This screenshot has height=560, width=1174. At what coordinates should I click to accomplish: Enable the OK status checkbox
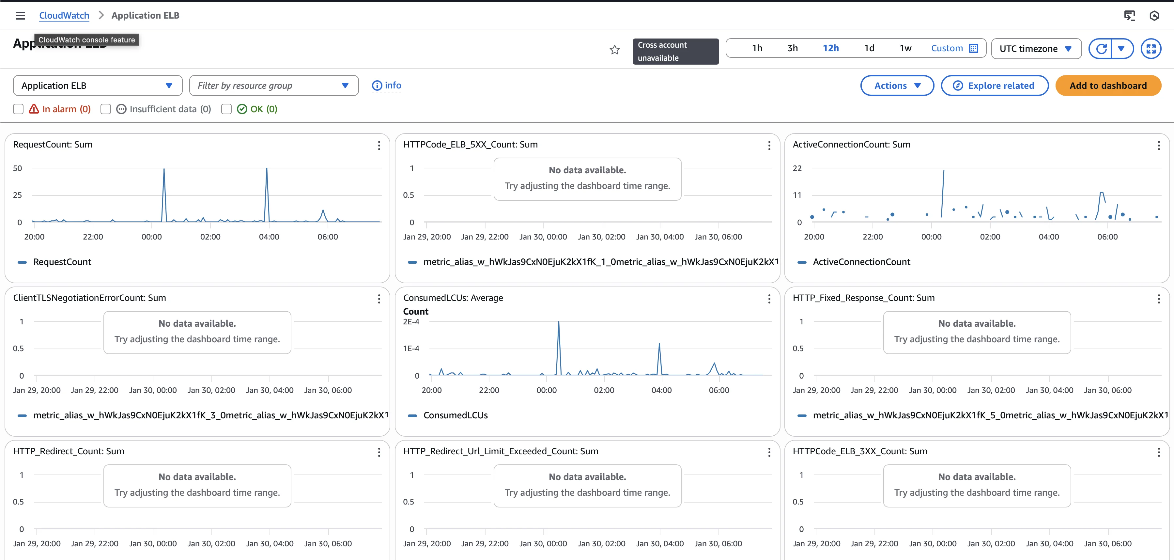pos(226,109)
